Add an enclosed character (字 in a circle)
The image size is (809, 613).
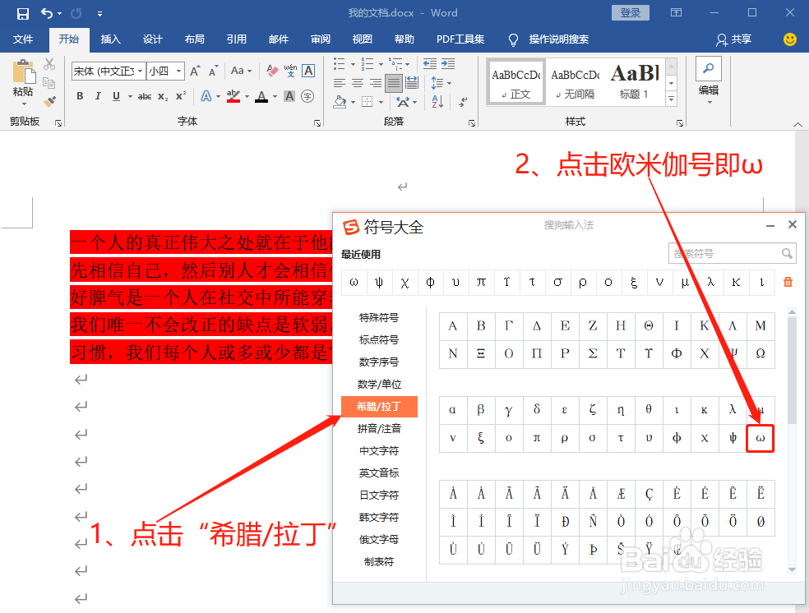(307, 96)
